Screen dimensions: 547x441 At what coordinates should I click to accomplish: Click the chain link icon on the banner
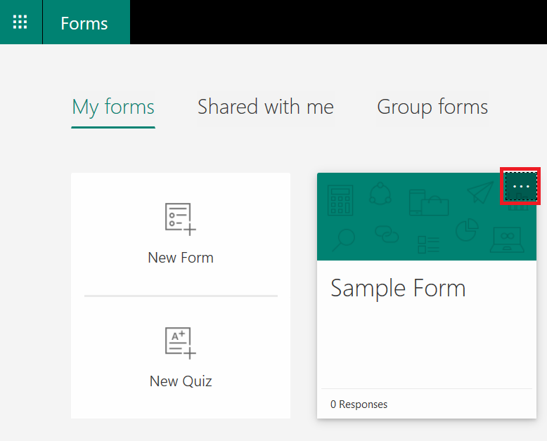pyautogui.click(x=387, y=234)
